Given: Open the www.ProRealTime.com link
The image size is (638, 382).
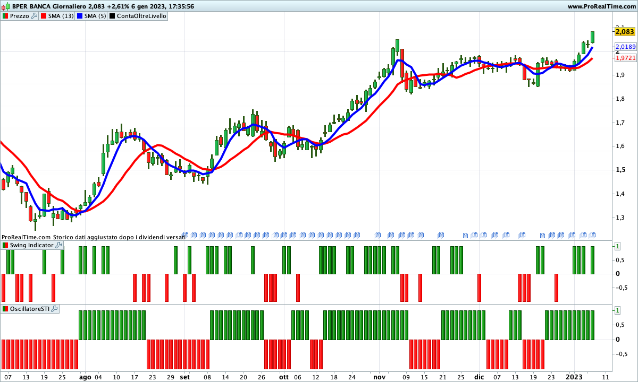Looking at the screenshot, I should click(x=601, y=6).
